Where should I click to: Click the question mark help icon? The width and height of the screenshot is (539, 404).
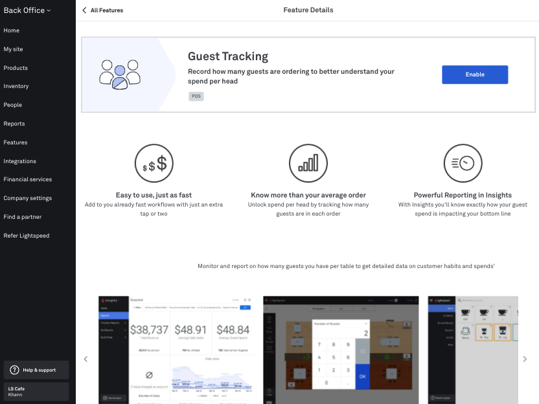pyautogui.click(x=14, y=370)
